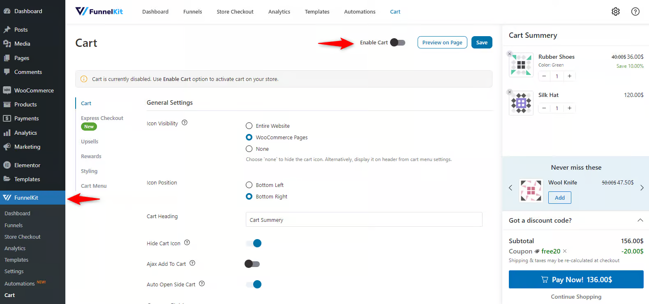The image size is (649, 304).
Task: Open Templates in FunnelKit top navigation
Action: point(317,12)
